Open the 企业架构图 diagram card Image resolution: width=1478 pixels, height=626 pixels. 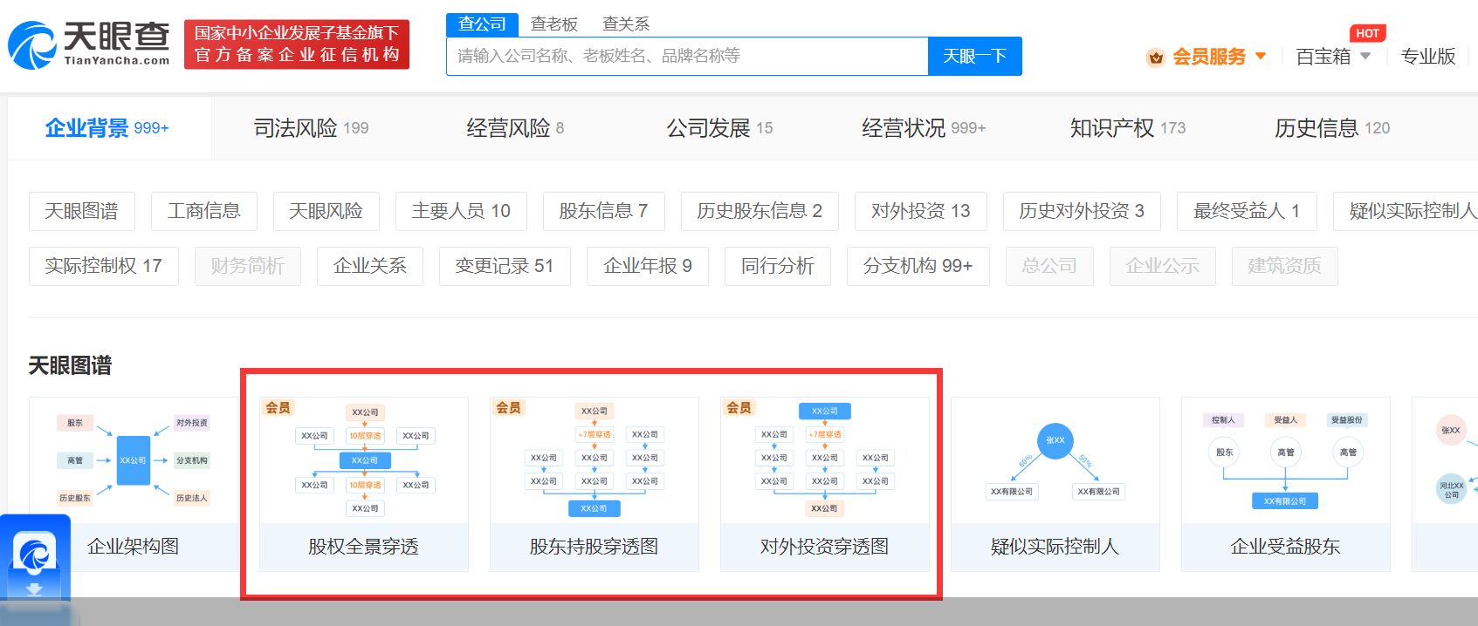point(134,485)
